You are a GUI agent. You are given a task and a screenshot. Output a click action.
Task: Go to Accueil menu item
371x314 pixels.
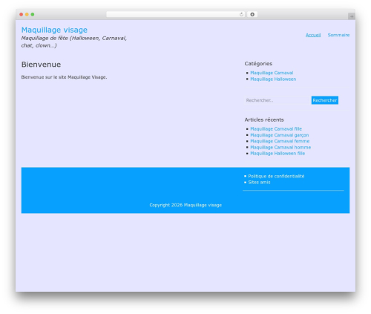point(313,35)
